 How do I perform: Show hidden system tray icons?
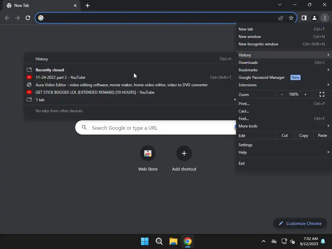(x=264, y=241)
